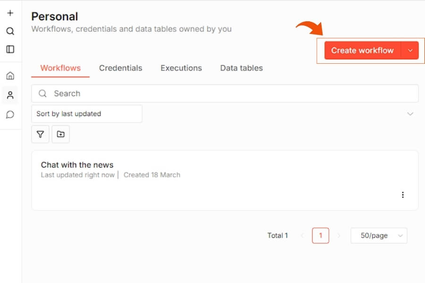
Task: Open the three-dot menu for Chat with the news
Action: coord(402,195)
